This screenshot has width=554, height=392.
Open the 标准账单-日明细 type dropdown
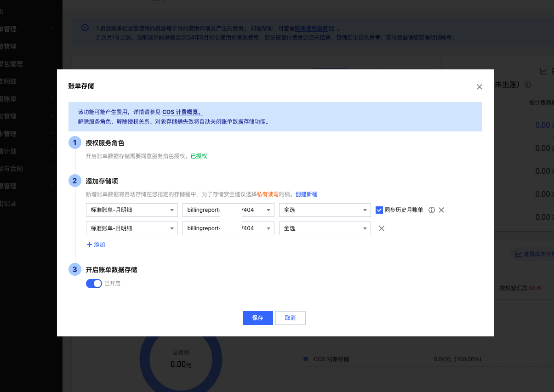tap(131, 228)
